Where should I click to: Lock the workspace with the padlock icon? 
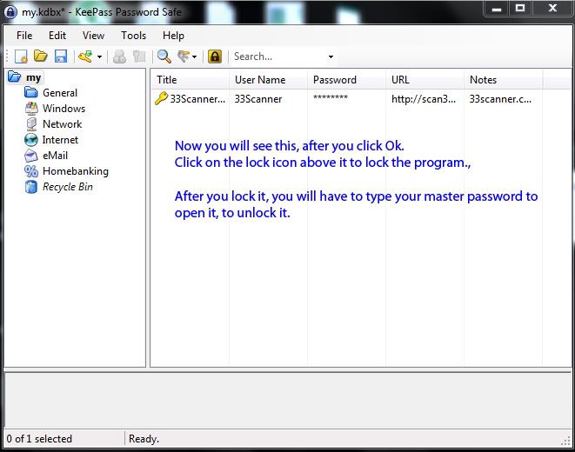click(x=215, y=56)
